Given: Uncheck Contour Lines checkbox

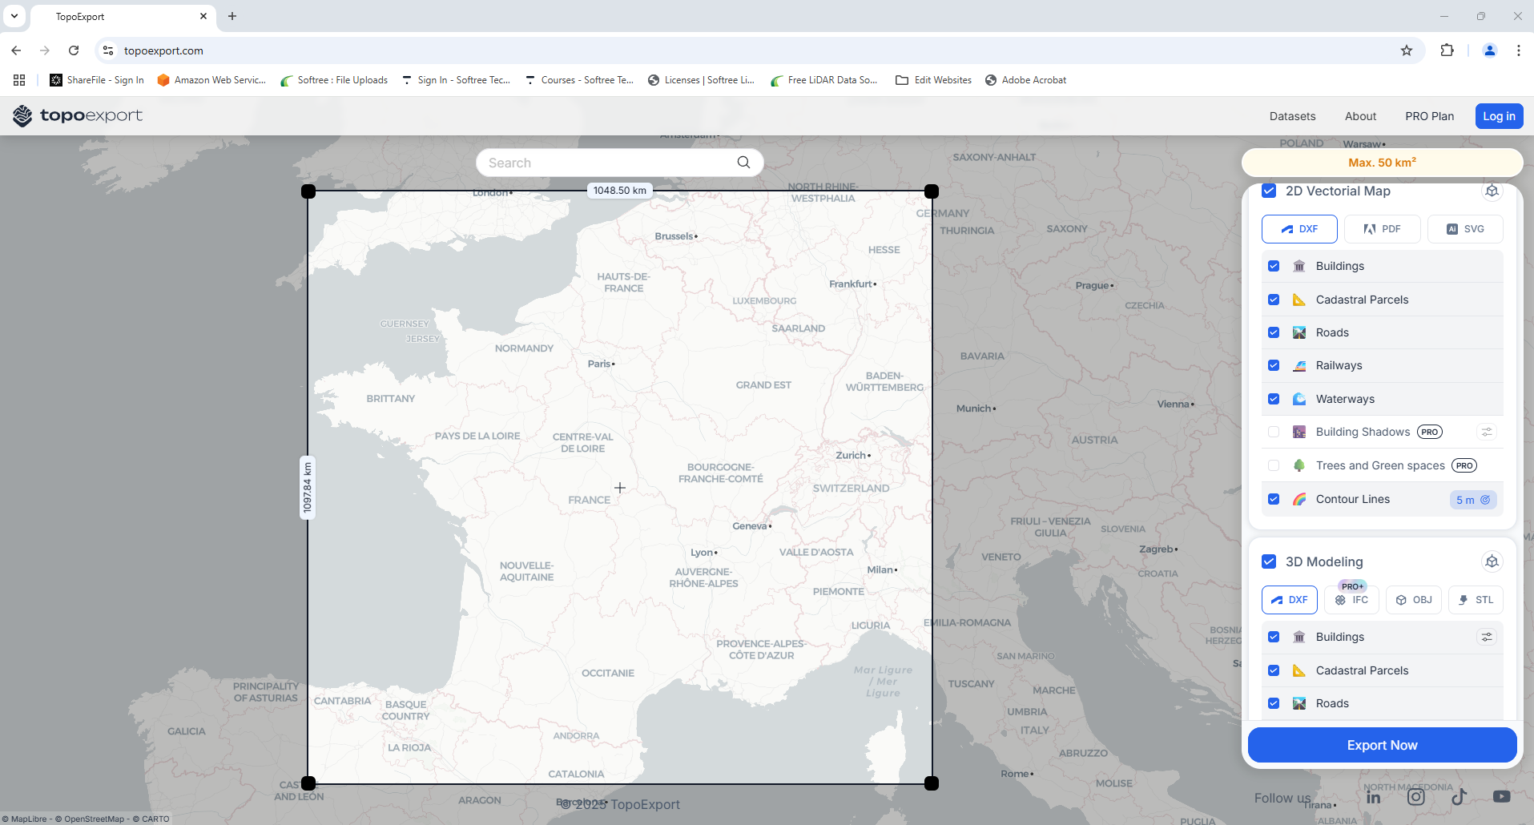Looking at the screenshot, I should point(1274,499).
